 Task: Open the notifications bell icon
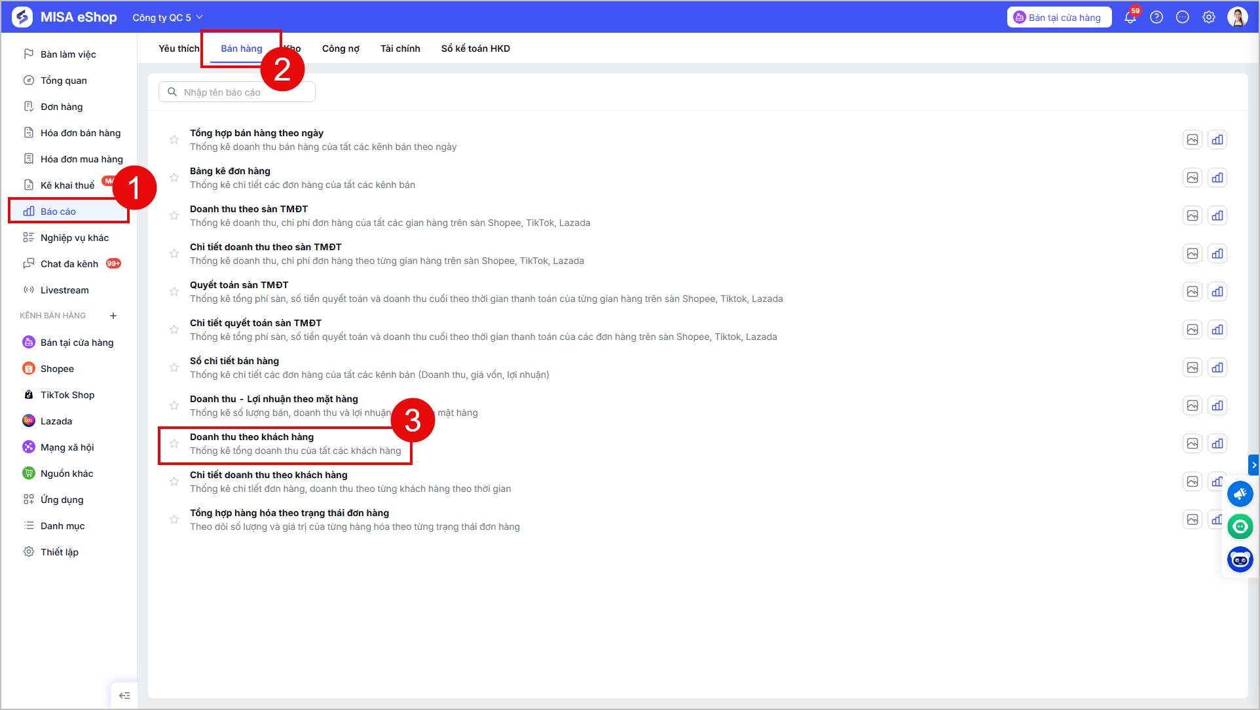1130,18
